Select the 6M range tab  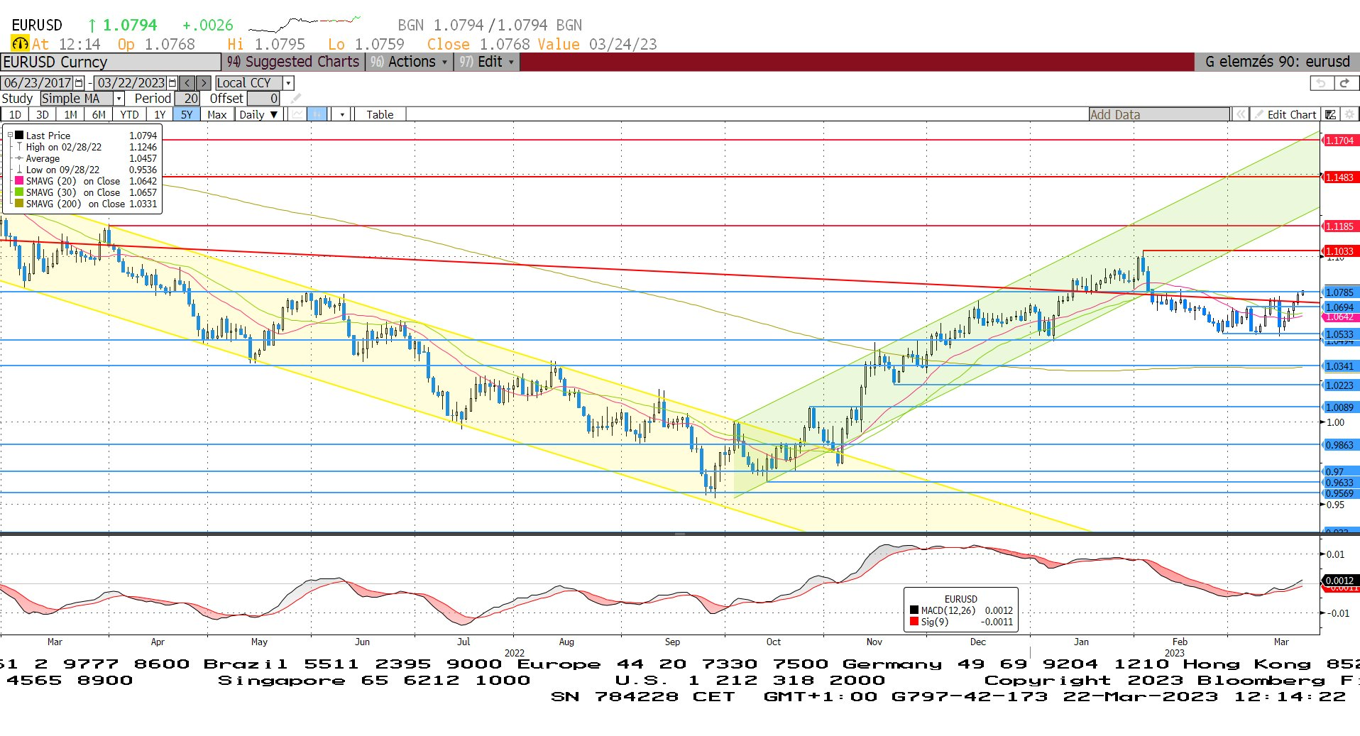(99, 114)
